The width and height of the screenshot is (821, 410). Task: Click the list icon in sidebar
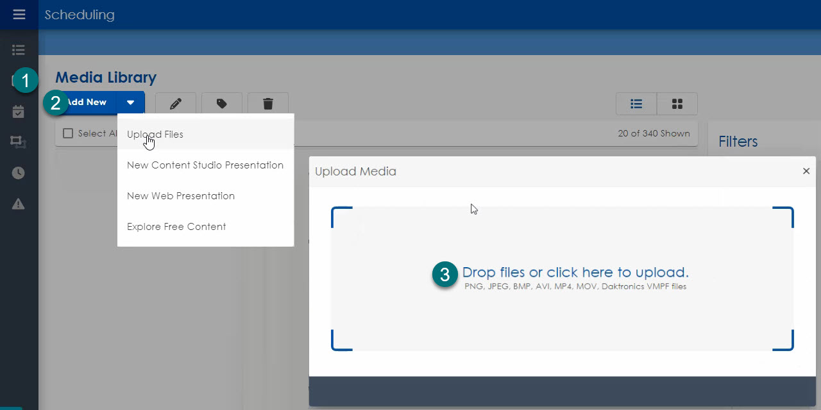tap(19, 50)
